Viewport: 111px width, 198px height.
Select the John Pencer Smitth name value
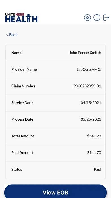pos(85,53)
